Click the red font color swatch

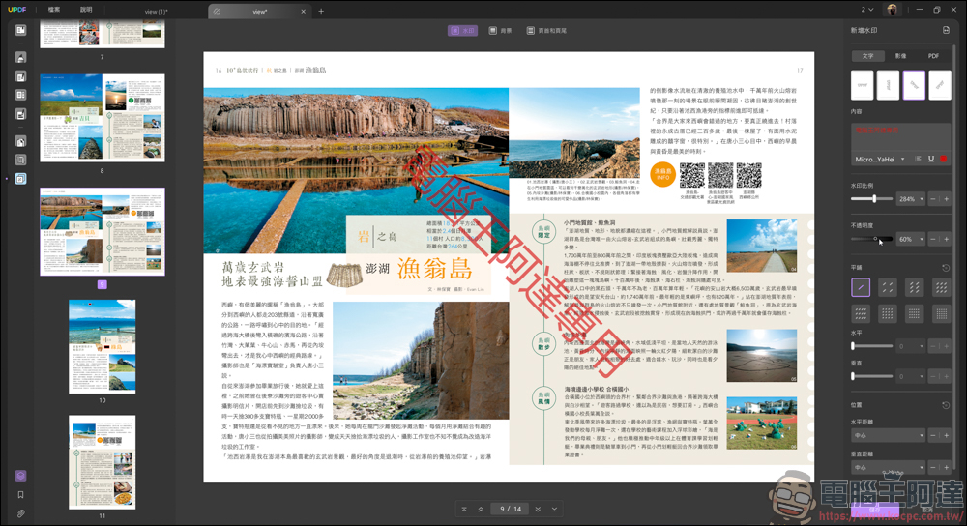coord(944,160)
